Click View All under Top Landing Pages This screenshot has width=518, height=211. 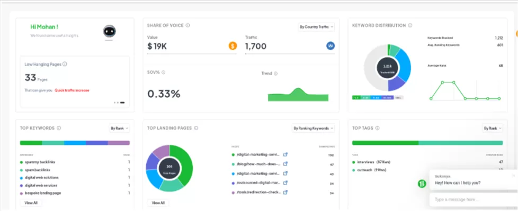point(158,203)
